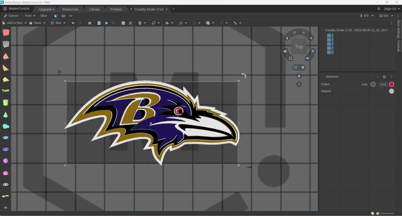Select item 1 in object tree
The width and height of the screenshot is (402, 216).
point(330,36)
